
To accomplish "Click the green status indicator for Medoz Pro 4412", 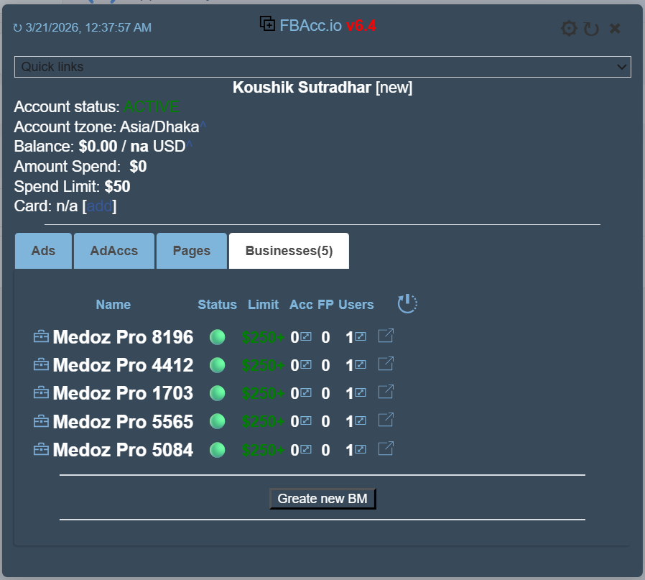I will (x=217, y=364).
